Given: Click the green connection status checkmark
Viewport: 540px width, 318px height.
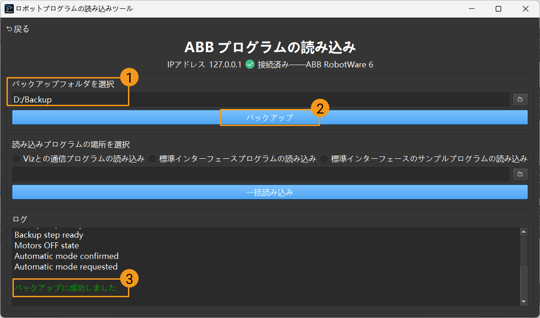Looking at the screenshot, I should [250, 64].
